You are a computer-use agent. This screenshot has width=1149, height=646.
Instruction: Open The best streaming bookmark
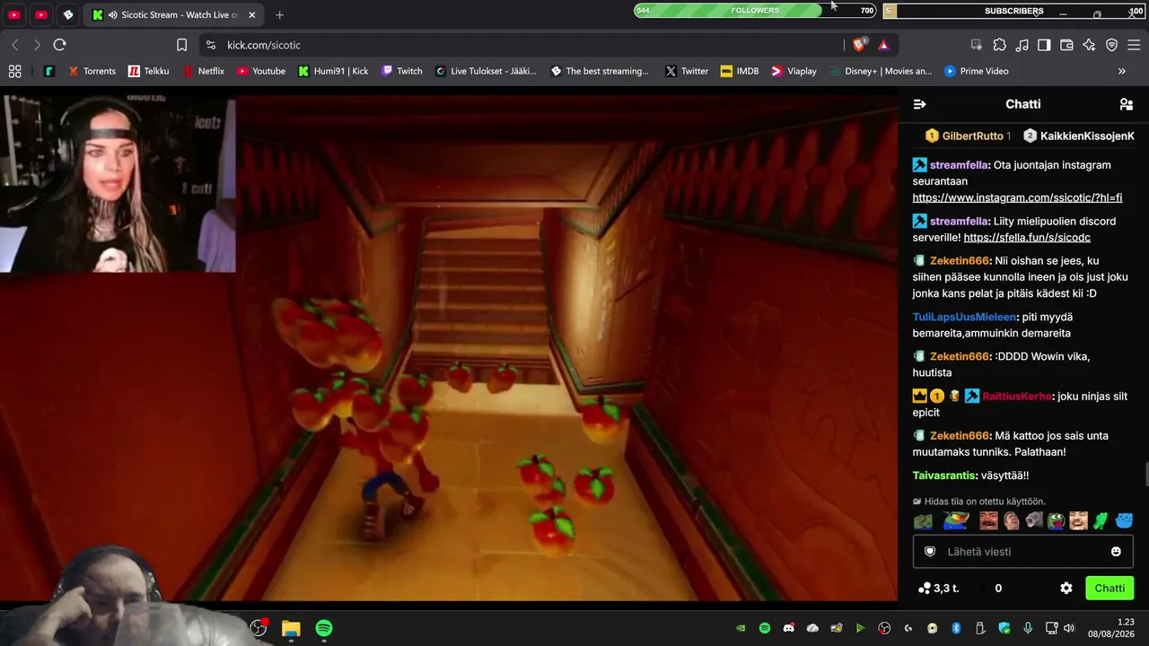[600, 71]
